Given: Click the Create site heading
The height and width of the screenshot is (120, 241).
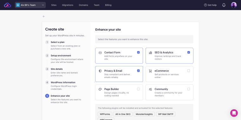Looking at the screenshot, I should tap(55, 29).
